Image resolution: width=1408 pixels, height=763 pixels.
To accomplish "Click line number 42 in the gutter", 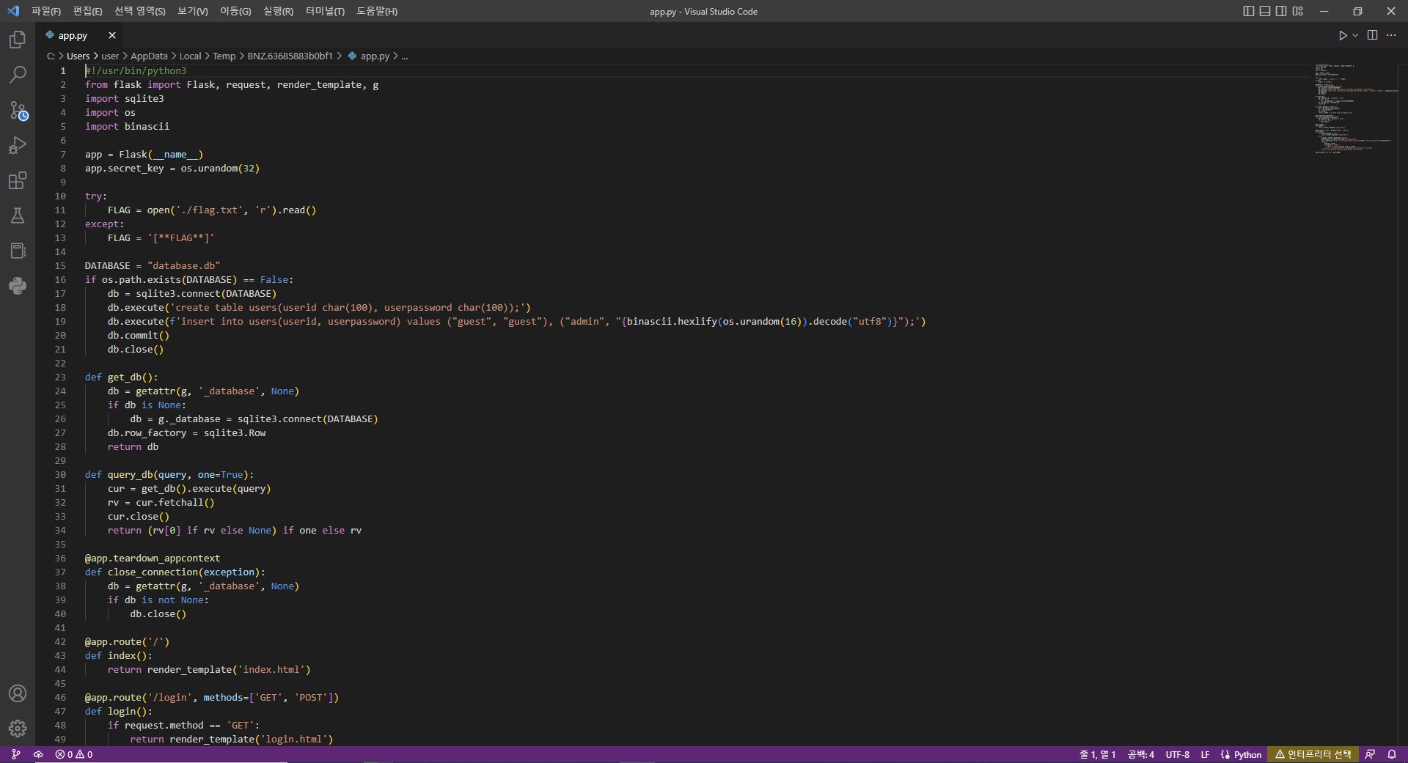I will coord(60,641).
